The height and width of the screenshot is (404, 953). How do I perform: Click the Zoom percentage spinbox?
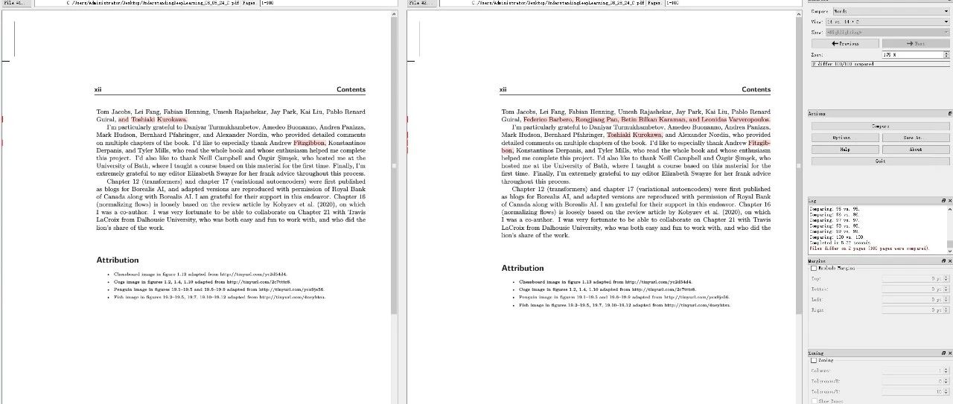click(x=915, y=54)
